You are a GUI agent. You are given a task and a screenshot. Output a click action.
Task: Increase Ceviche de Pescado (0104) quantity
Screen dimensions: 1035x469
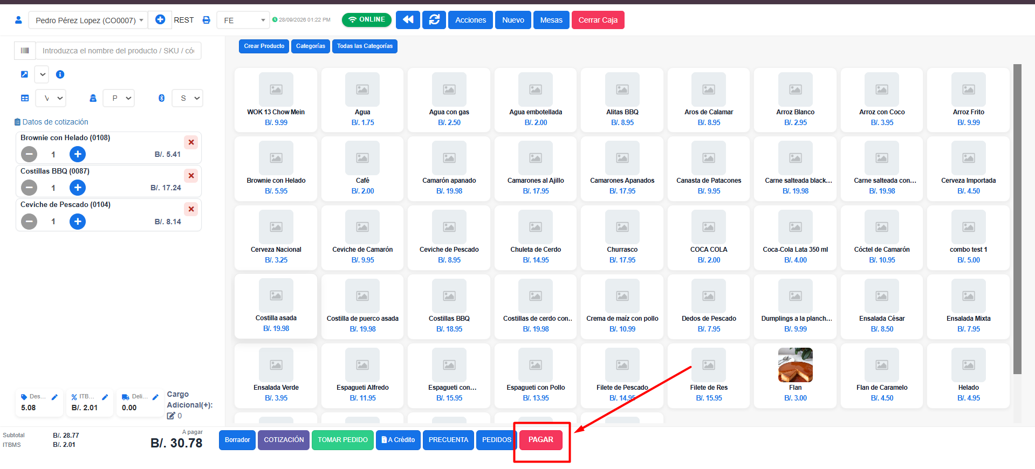78,222
